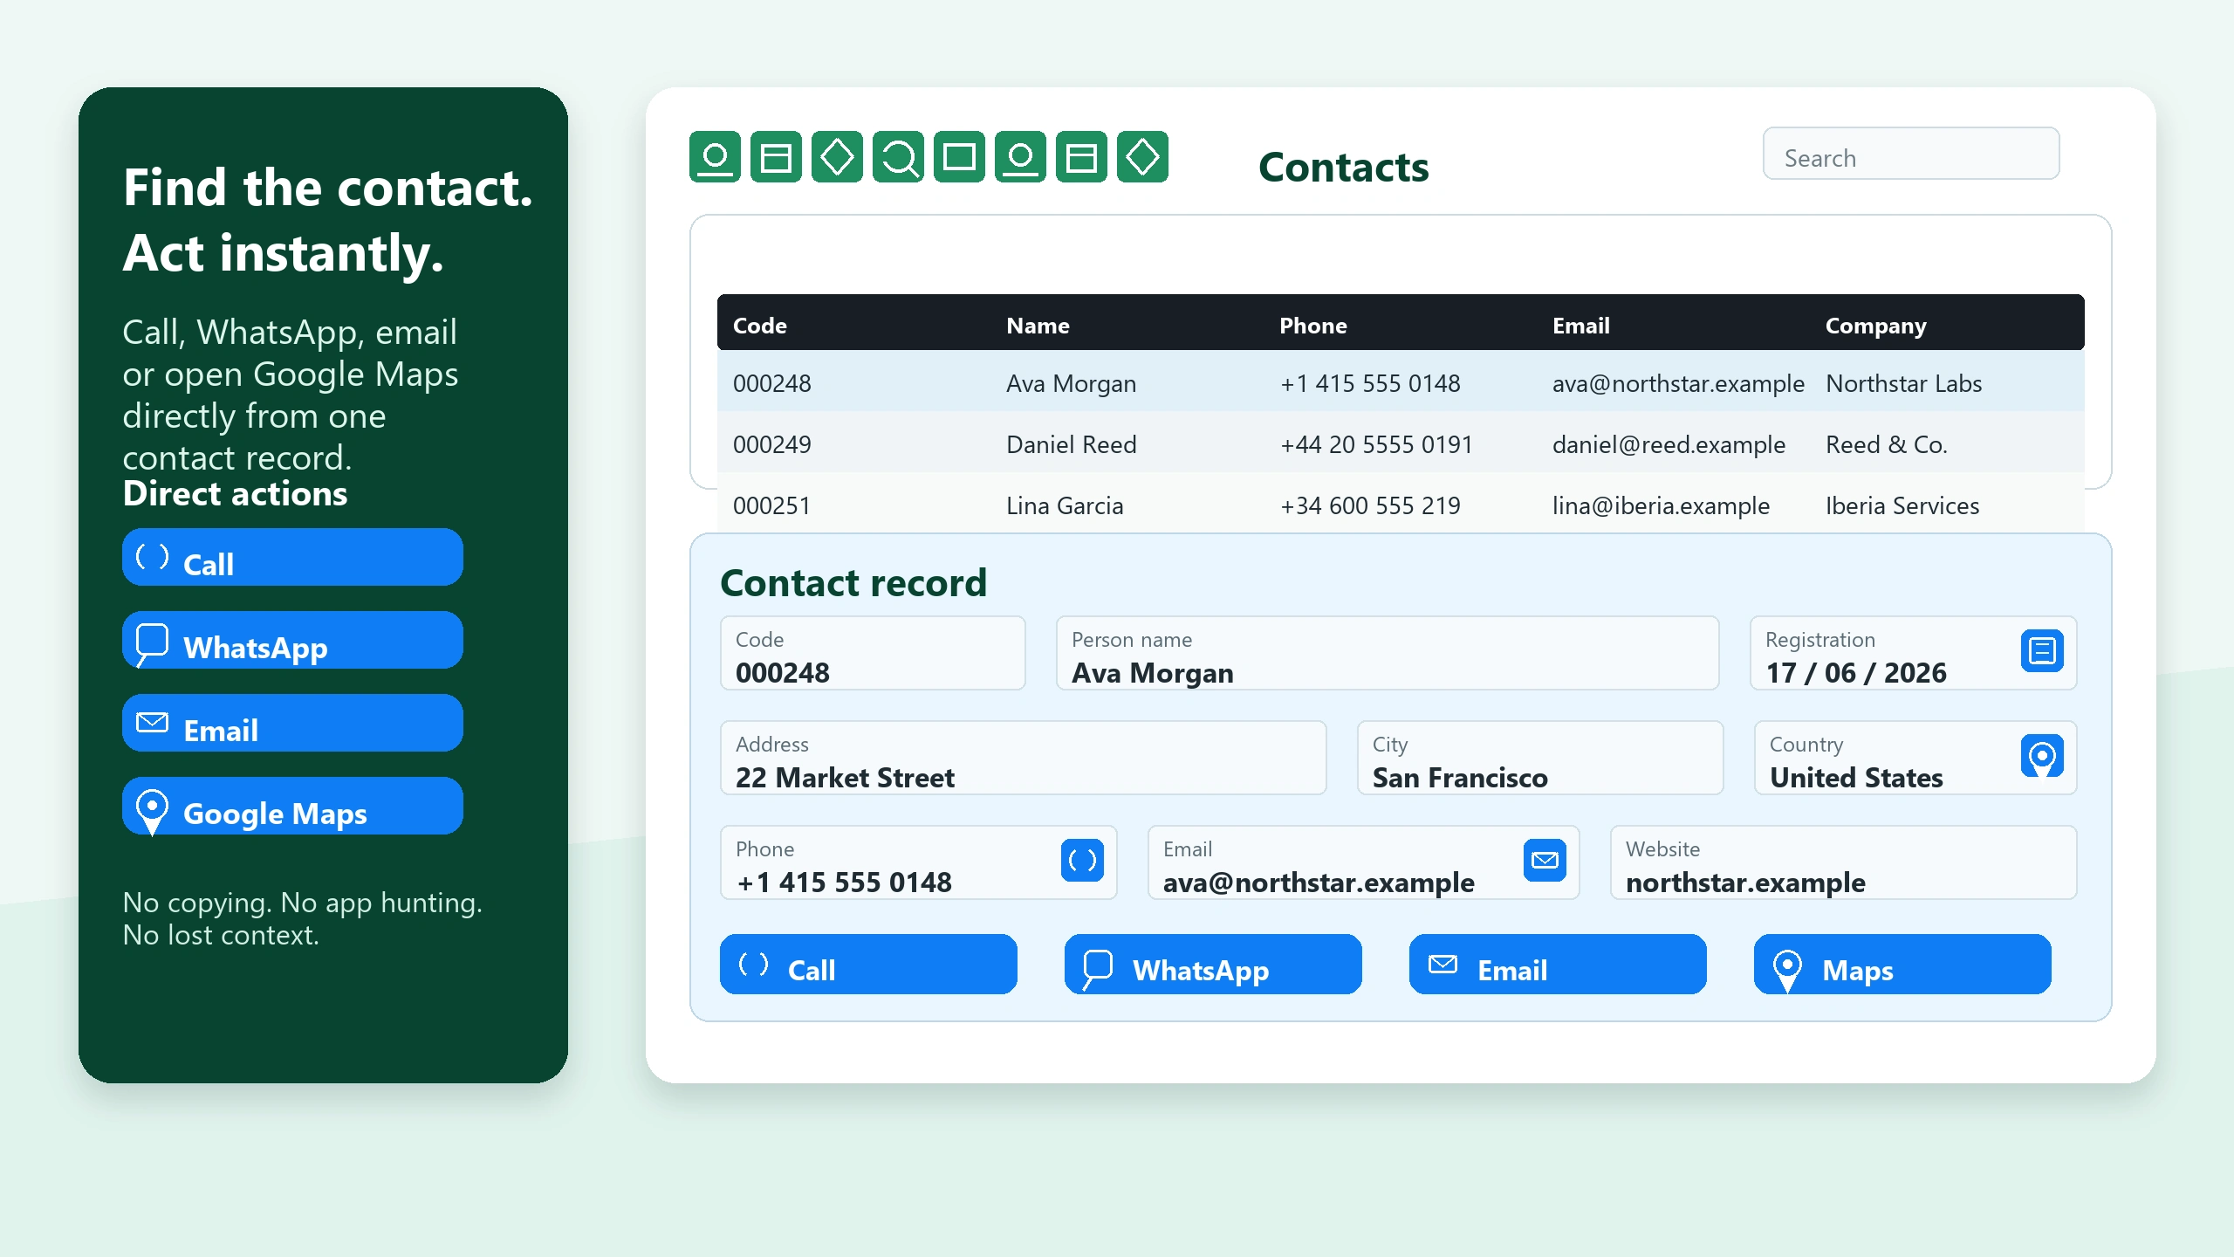Click the Name column header
The height and width of the screenshot is (1257, 2234).
point(1038,326)
